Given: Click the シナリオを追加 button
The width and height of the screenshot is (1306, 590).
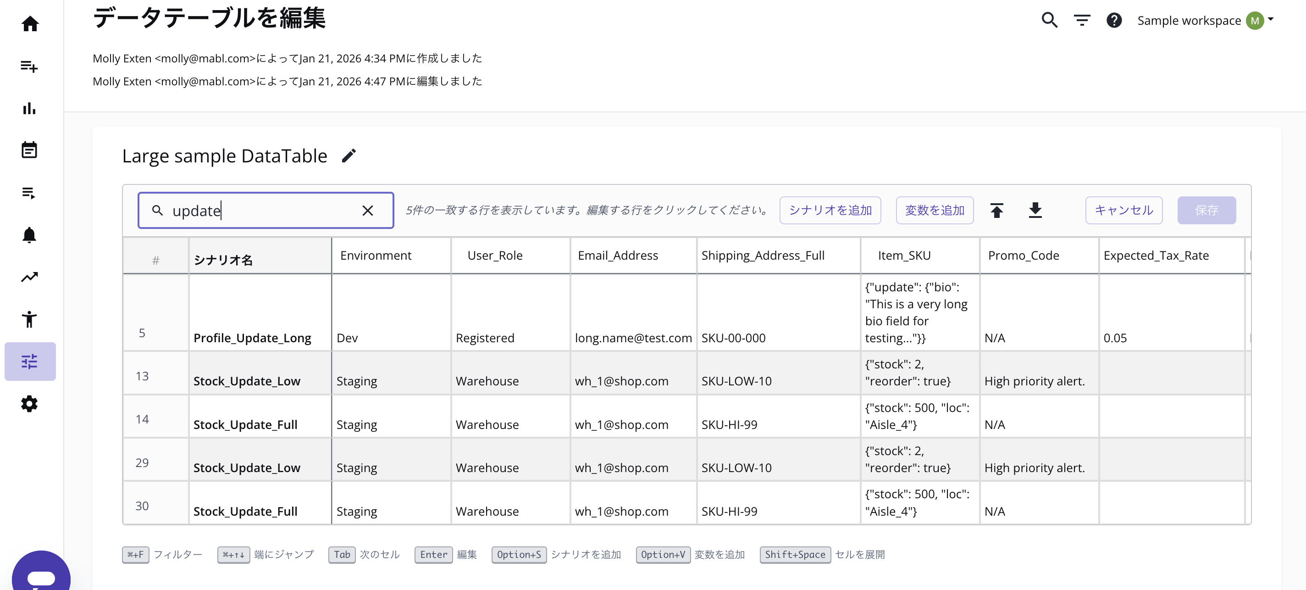Looking at the screenshot, I should (830, 210).
